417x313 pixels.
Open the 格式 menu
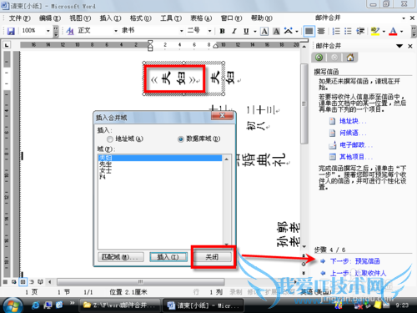tap(141, 18)
